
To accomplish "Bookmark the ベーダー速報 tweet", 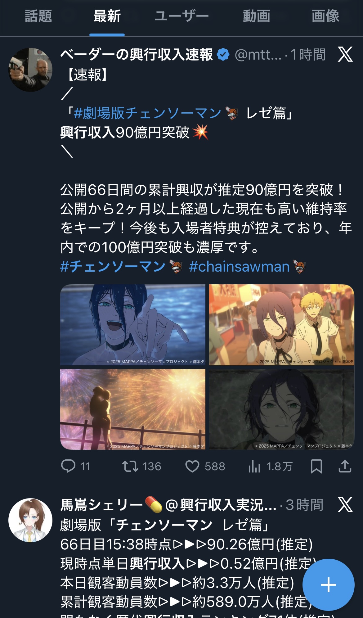I will pyautogui.click(x=316, y=466).
